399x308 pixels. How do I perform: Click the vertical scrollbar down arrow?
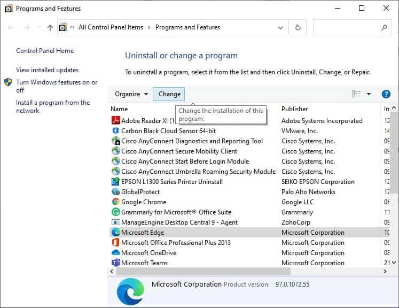394,263
